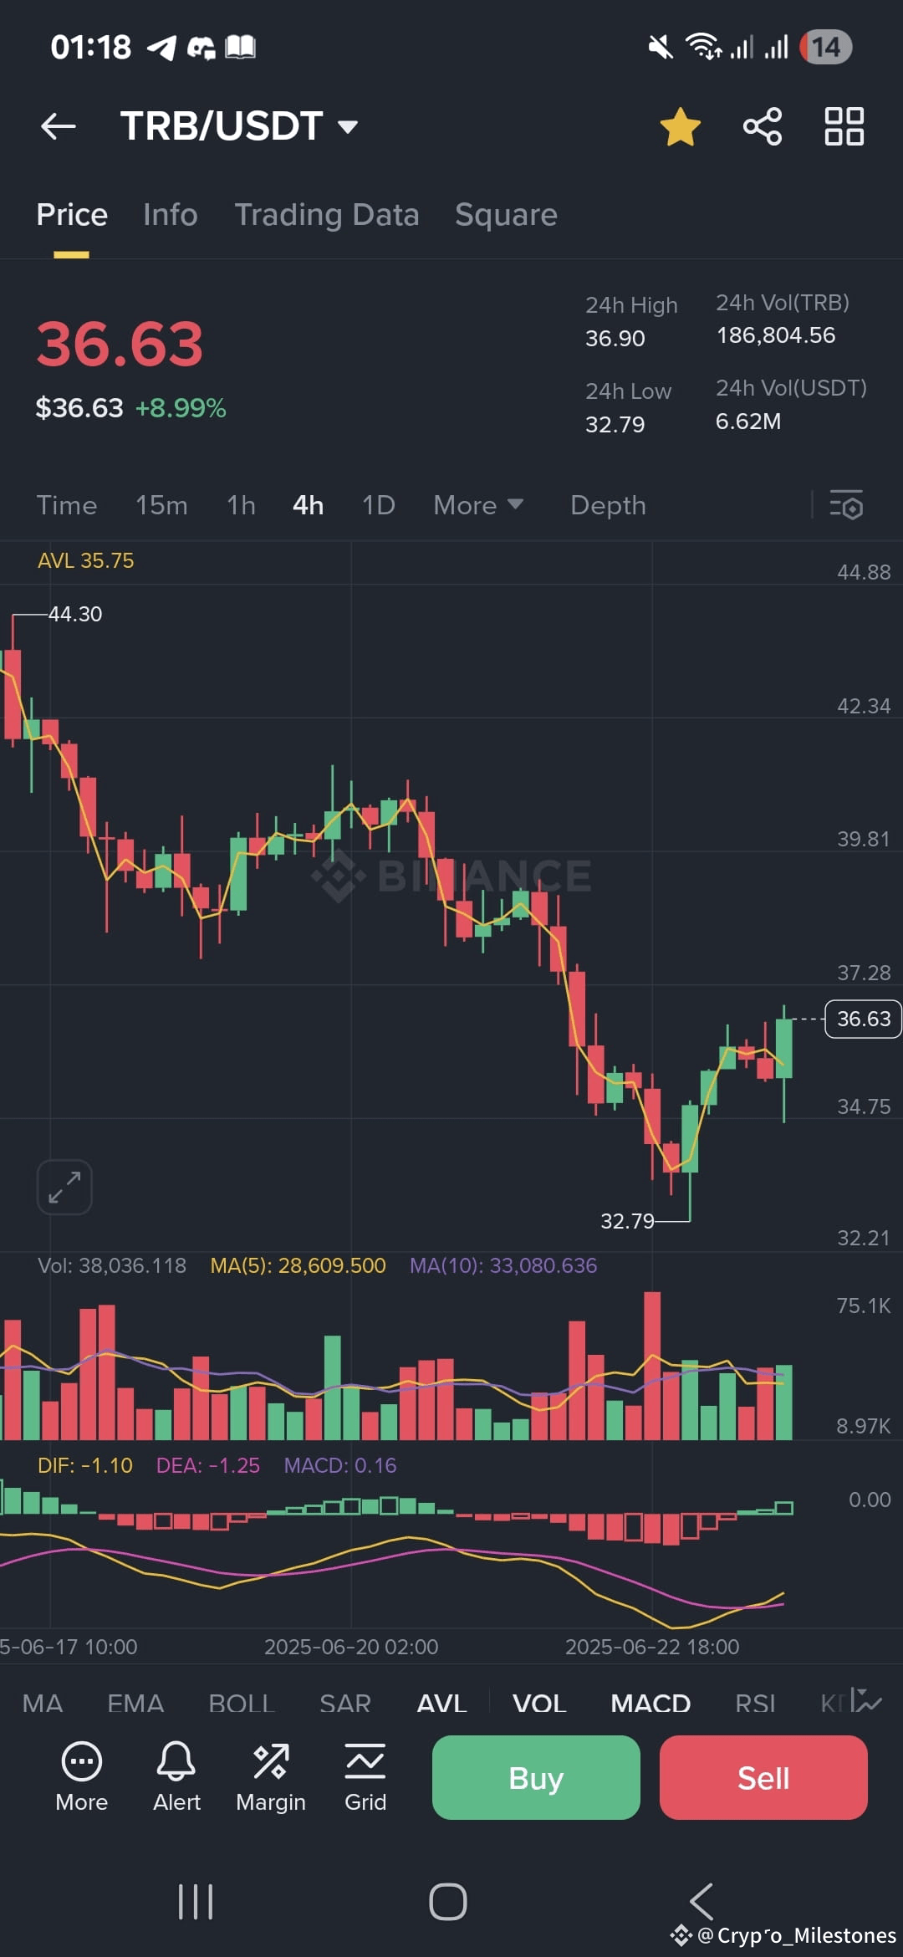Screen dimensions: 903x1957
Task: Expand chart to fullscreen with arrows icon
Action: tap(64, 1187)
